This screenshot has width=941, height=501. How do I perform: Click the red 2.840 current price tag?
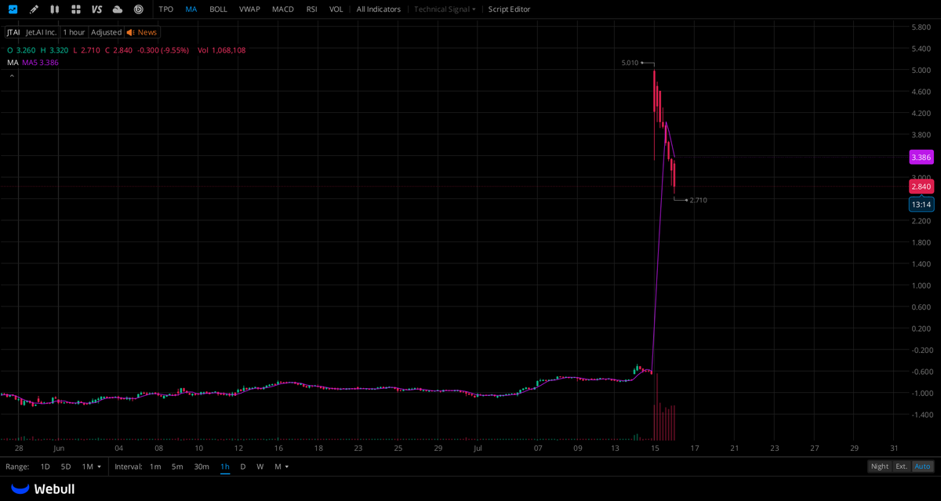(921, 187)
